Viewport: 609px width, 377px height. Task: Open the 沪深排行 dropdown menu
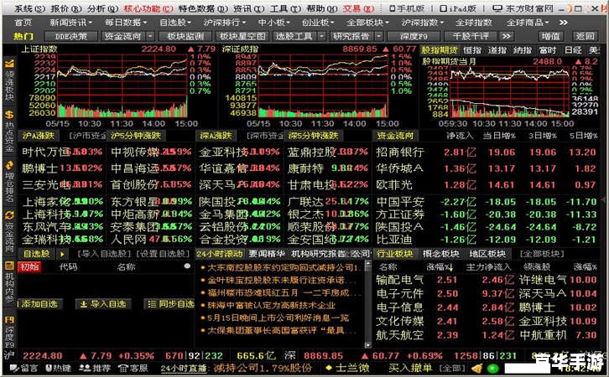tap(225, 23)
